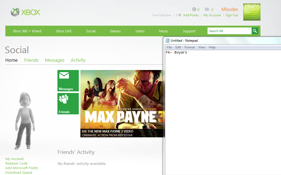Click the Social page heading
This screenshot has width=281, height=175.
(x=17, y=50)
